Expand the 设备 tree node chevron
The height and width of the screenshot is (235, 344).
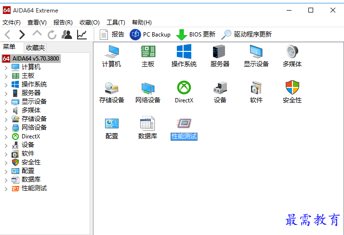coord(6,146)
